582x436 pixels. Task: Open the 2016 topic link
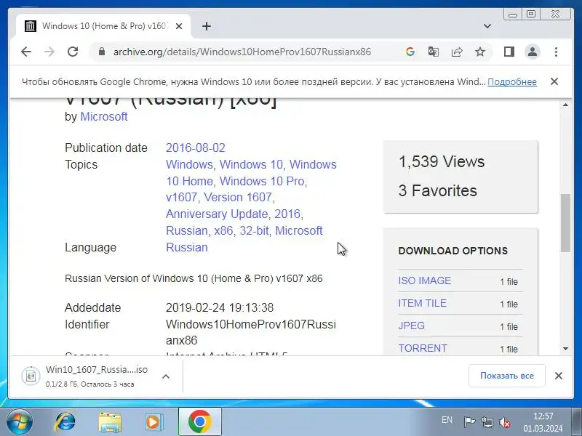point(287,214)
